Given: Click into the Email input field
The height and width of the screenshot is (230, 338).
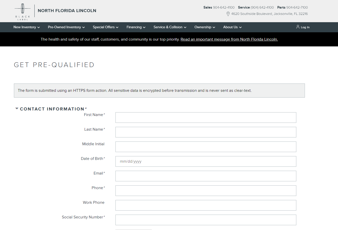Looking at the screenshot, I should (x=206, y=176).
